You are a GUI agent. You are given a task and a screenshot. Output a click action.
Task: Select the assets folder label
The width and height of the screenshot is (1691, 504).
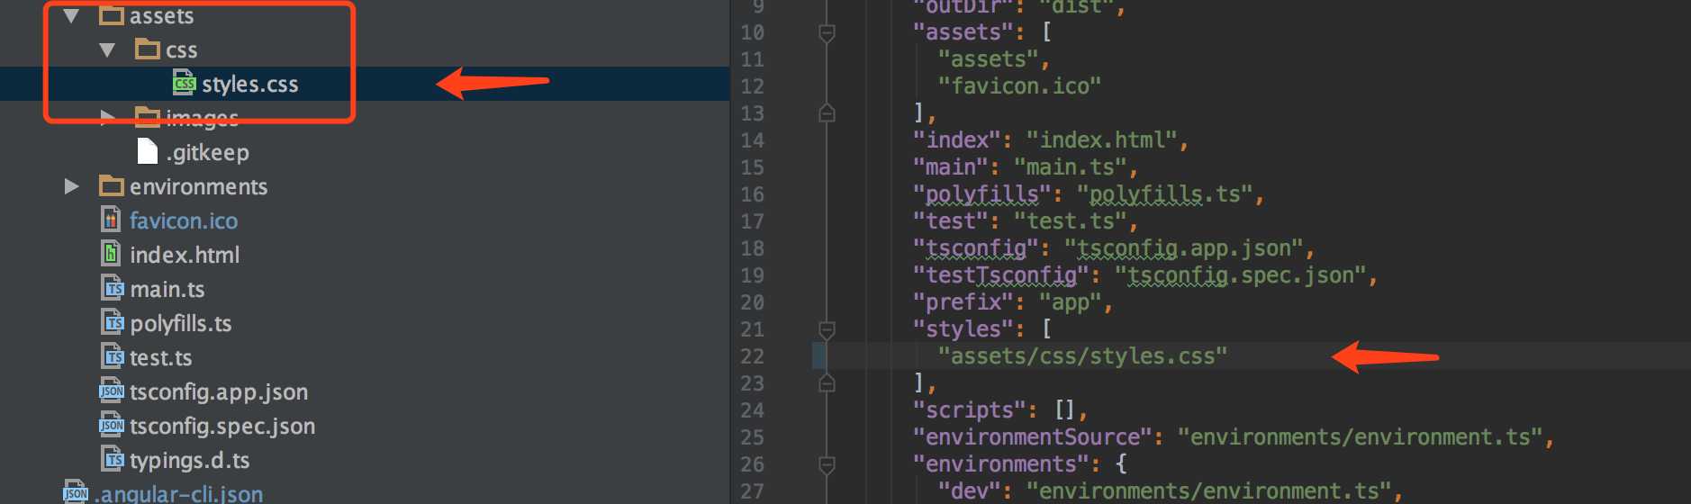click(x=162, y=16)
